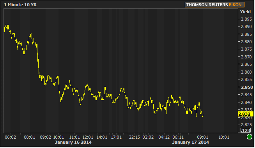Click the 2.890 yield axis value

(246, 26)
